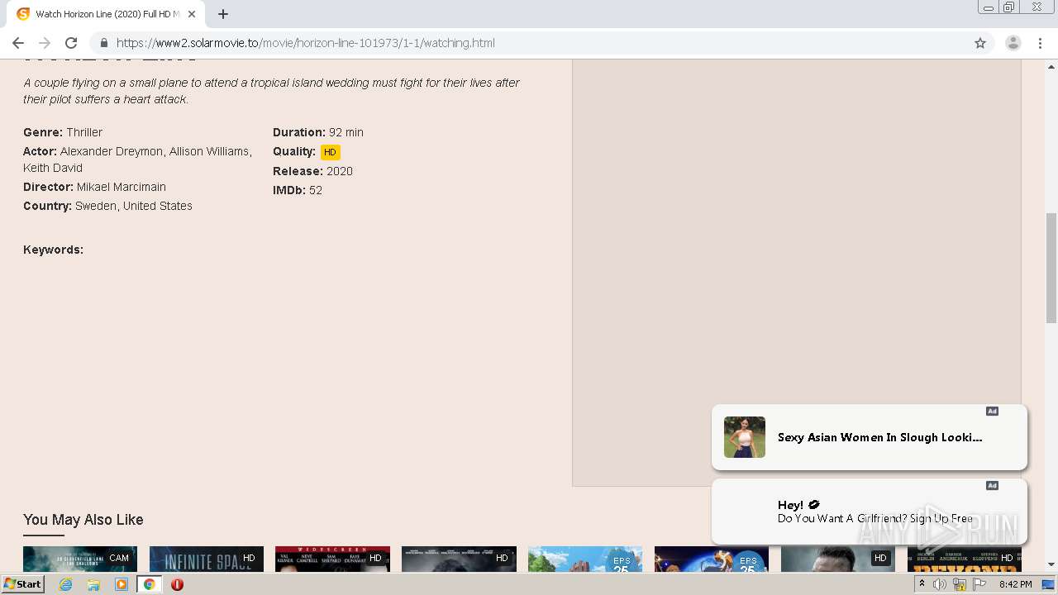
Task: Open the United States country link
Action: [158, 206]
